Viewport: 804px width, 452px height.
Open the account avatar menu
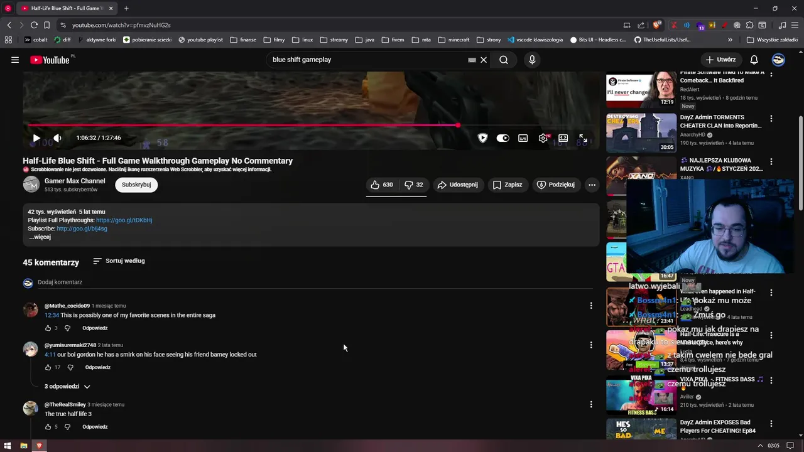[778, 60]
